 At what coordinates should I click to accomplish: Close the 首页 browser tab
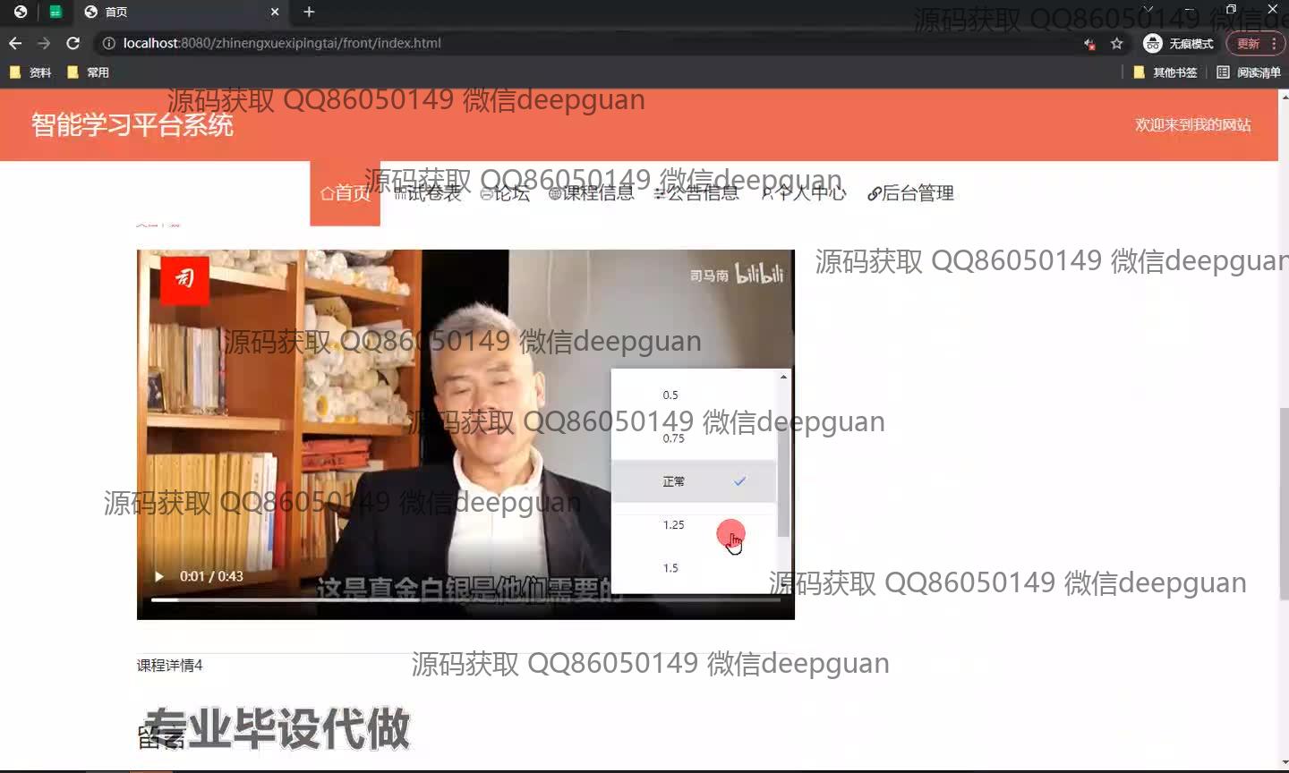275,12
